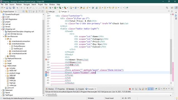Switch to the Markers tab
The width and height of the screenshot is (178, 100).
coord(50,89)
